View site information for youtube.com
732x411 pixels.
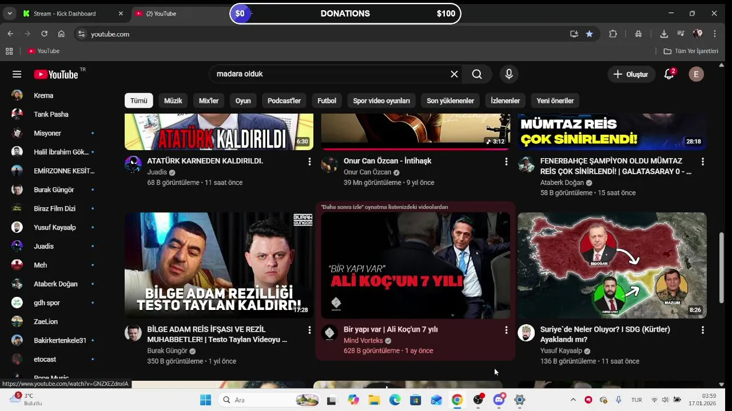pos(81,34)
